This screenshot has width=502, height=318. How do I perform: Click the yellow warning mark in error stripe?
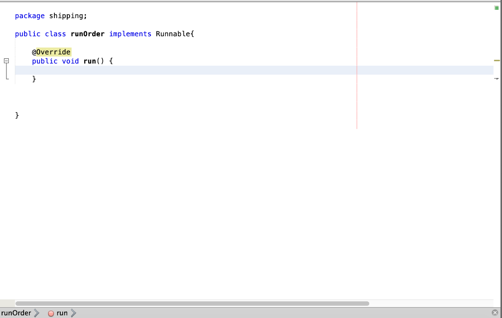point(497,60)
